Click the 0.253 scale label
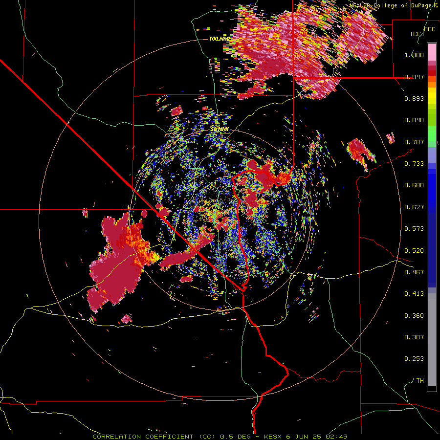 [x=414, y=359]
